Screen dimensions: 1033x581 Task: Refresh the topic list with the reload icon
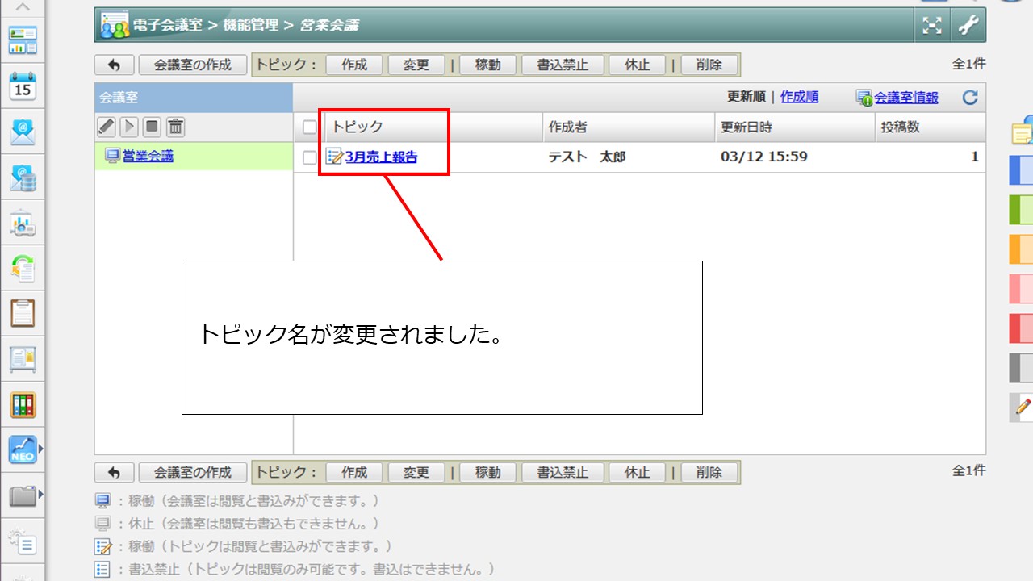coord(970,98)
